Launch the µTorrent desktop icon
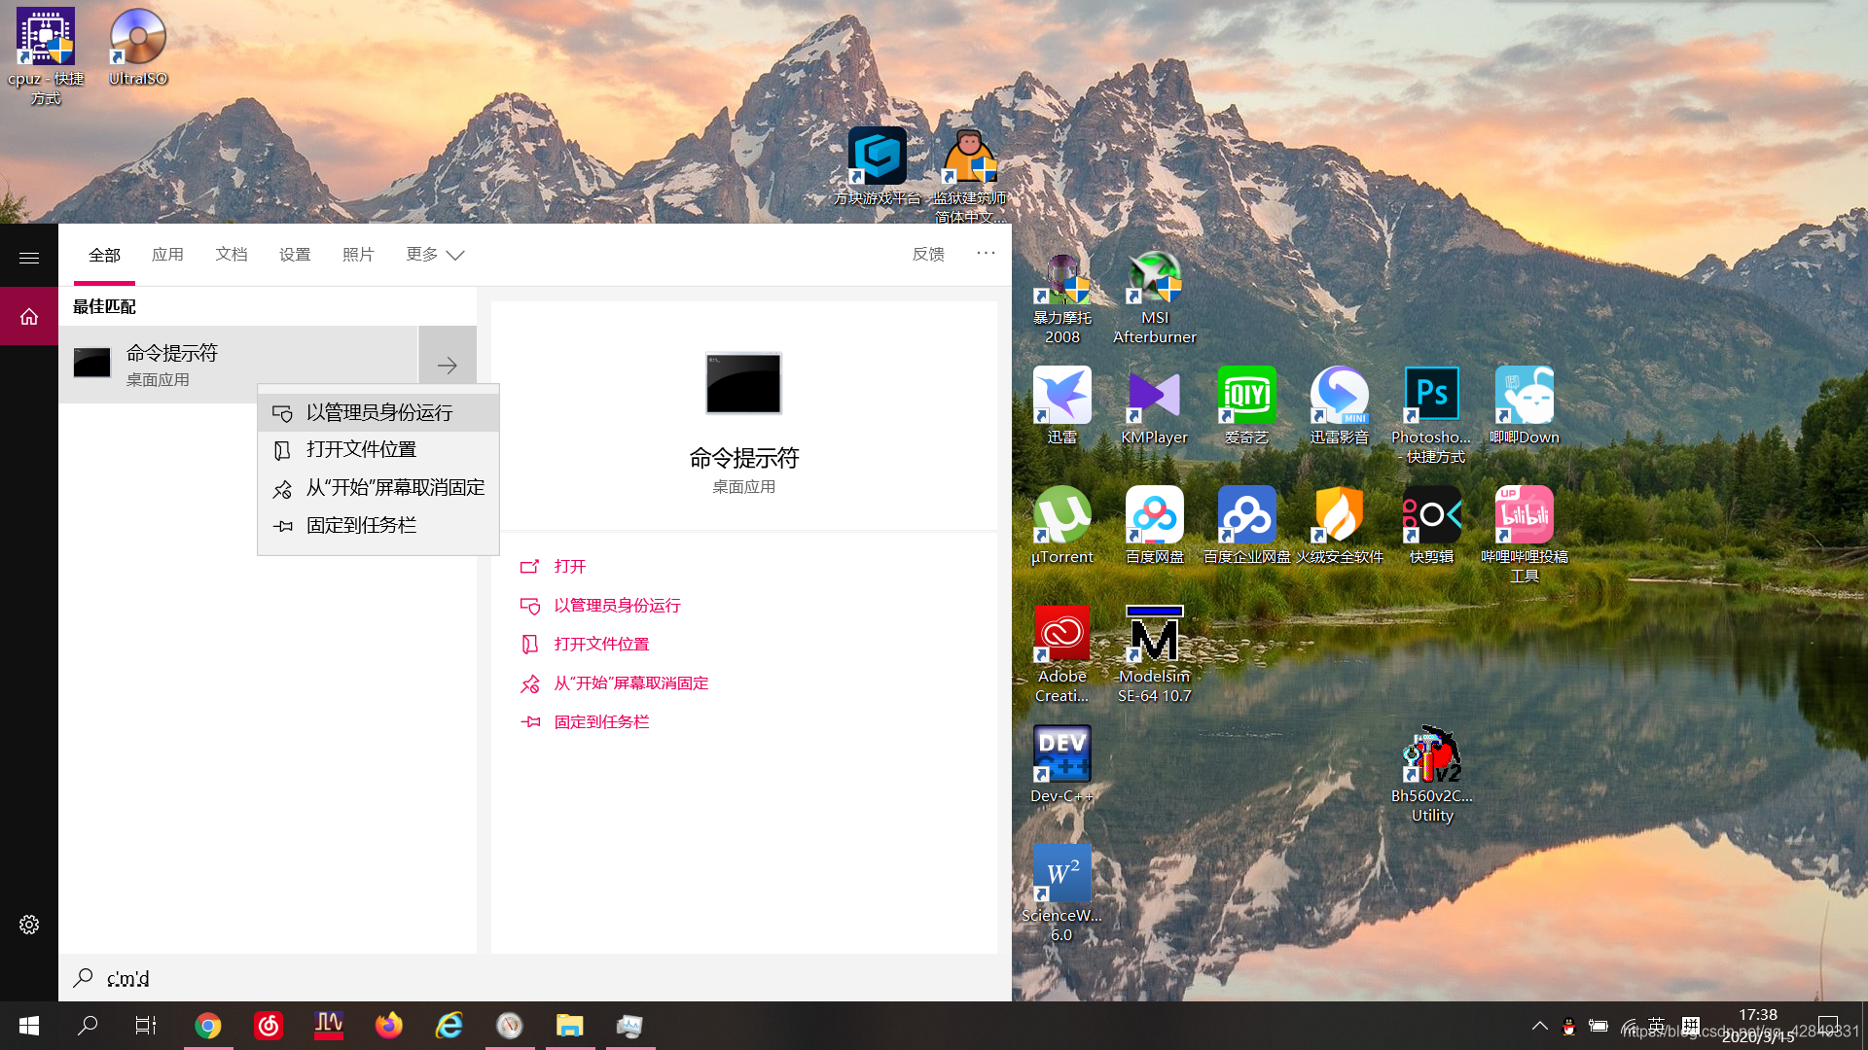The height and width of the screenshot is (1050, 1868). (1061, 515)
